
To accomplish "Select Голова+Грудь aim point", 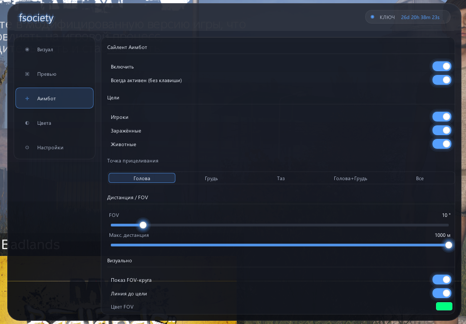I will (x=350, y=178).
